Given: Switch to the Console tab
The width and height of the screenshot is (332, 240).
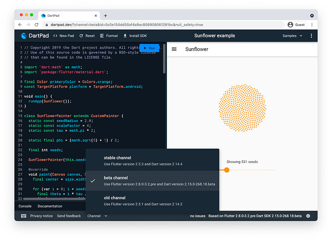Looking at the screenshot, I should click(x=25, y=206).
